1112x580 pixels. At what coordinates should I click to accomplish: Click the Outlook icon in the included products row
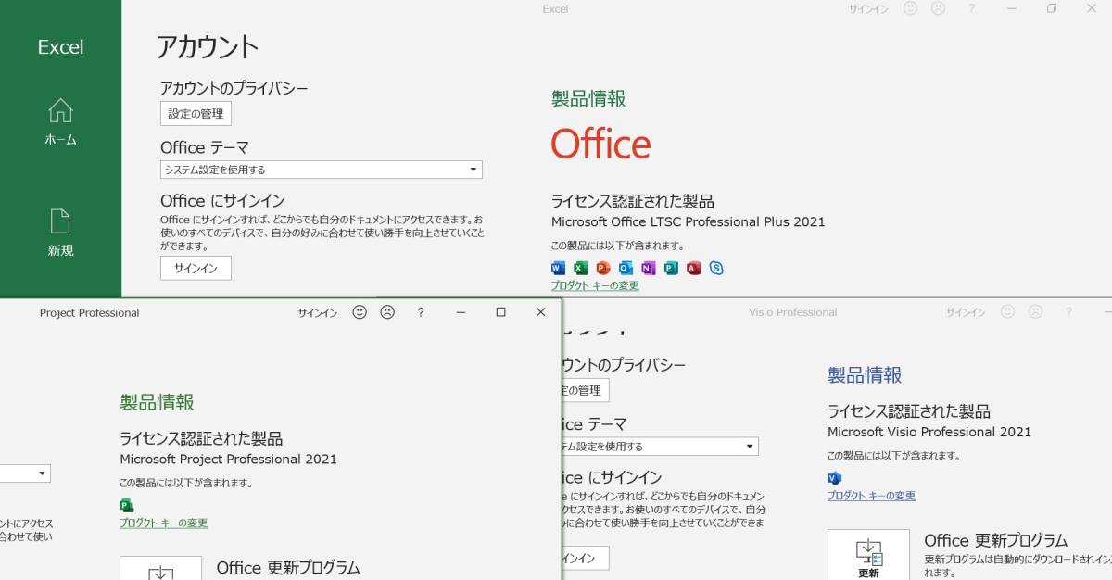[625, 269]
